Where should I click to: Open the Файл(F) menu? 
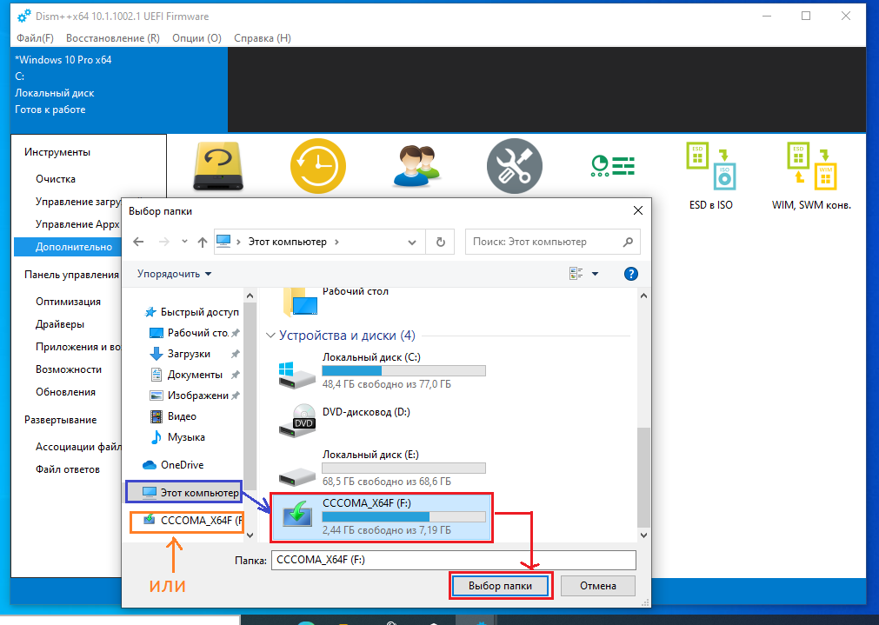pos(35,38)
